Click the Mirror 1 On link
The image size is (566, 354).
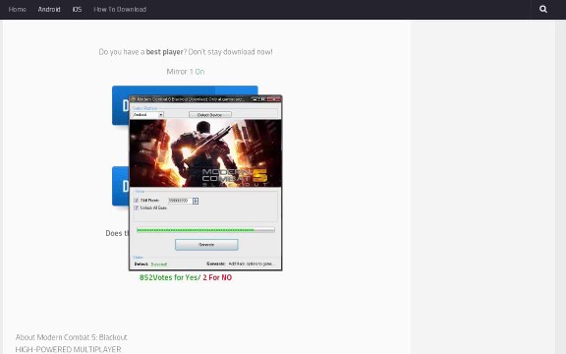(186, 72)
